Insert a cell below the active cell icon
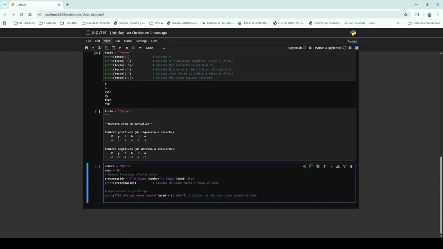Image resolution: width=443 pixels, height=249 pixels. 345,166
